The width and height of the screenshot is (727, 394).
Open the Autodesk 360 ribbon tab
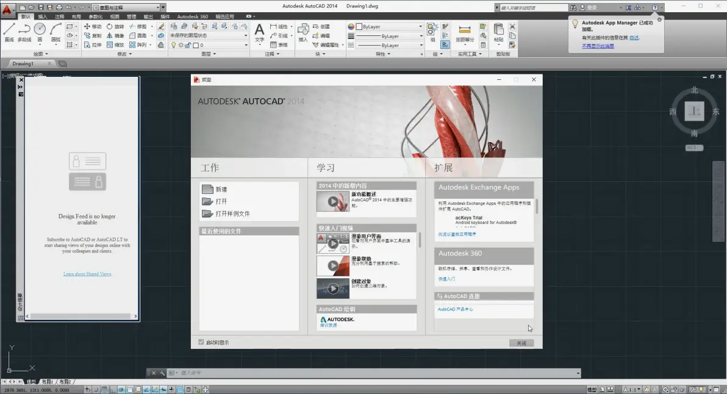[x=192, y=16]
